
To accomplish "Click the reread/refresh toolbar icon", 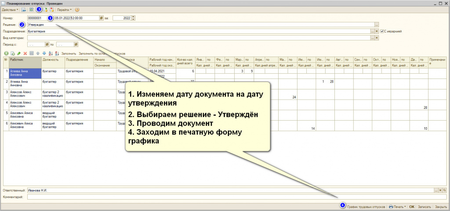I will pyautogui.click(x=32, y=10).
